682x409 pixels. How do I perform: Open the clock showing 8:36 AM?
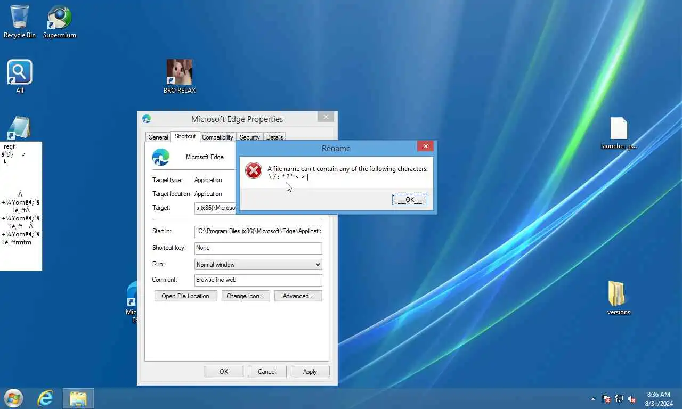[x=659, y=399]
